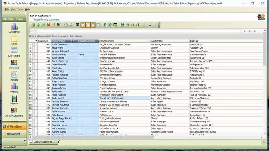Screen dimensions: 269x151
Task: Click the down arrow toolbar icon
Action: click(x=155, y=25)
